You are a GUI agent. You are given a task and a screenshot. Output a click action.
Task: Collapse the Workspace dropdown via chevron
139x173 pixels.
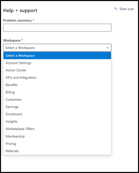click(x=108, y=47)
